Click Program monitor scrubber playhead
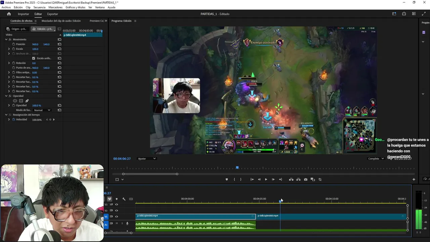The width and height of the screenshot is (430, 242). tap(237, 167)
